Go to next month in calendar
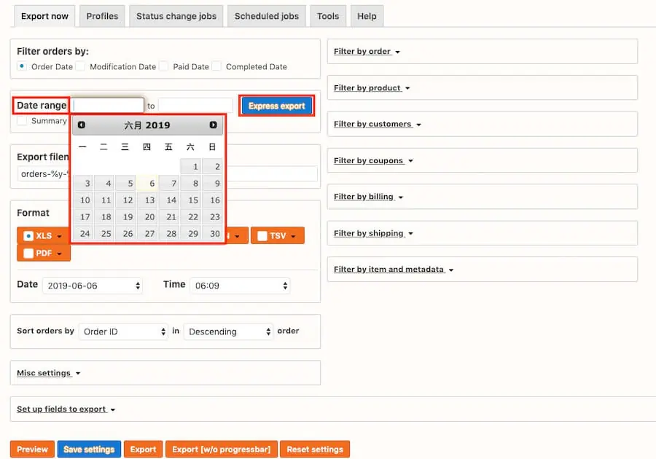The image size is (656, 459). [213, 125]
